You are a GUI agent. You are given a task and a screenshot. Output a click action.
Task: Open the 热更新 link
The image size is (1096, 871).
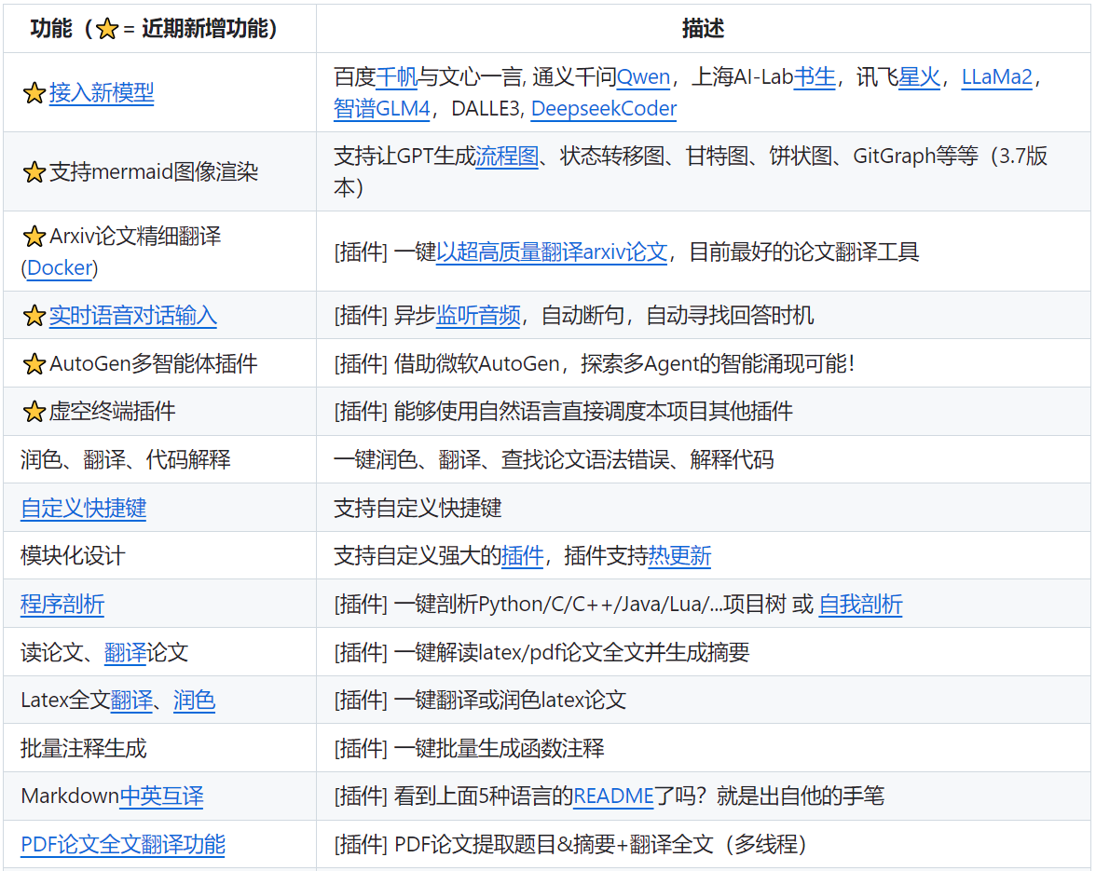point(679,556)
